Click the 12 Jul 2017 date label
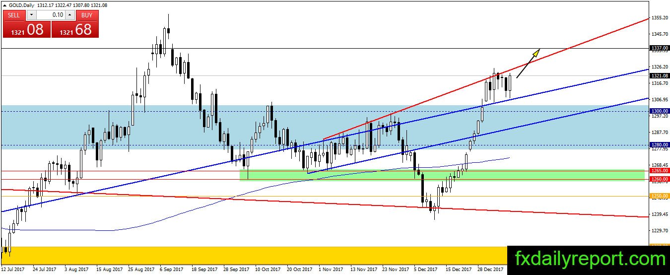The image size is (670, 275). [14, 270]
